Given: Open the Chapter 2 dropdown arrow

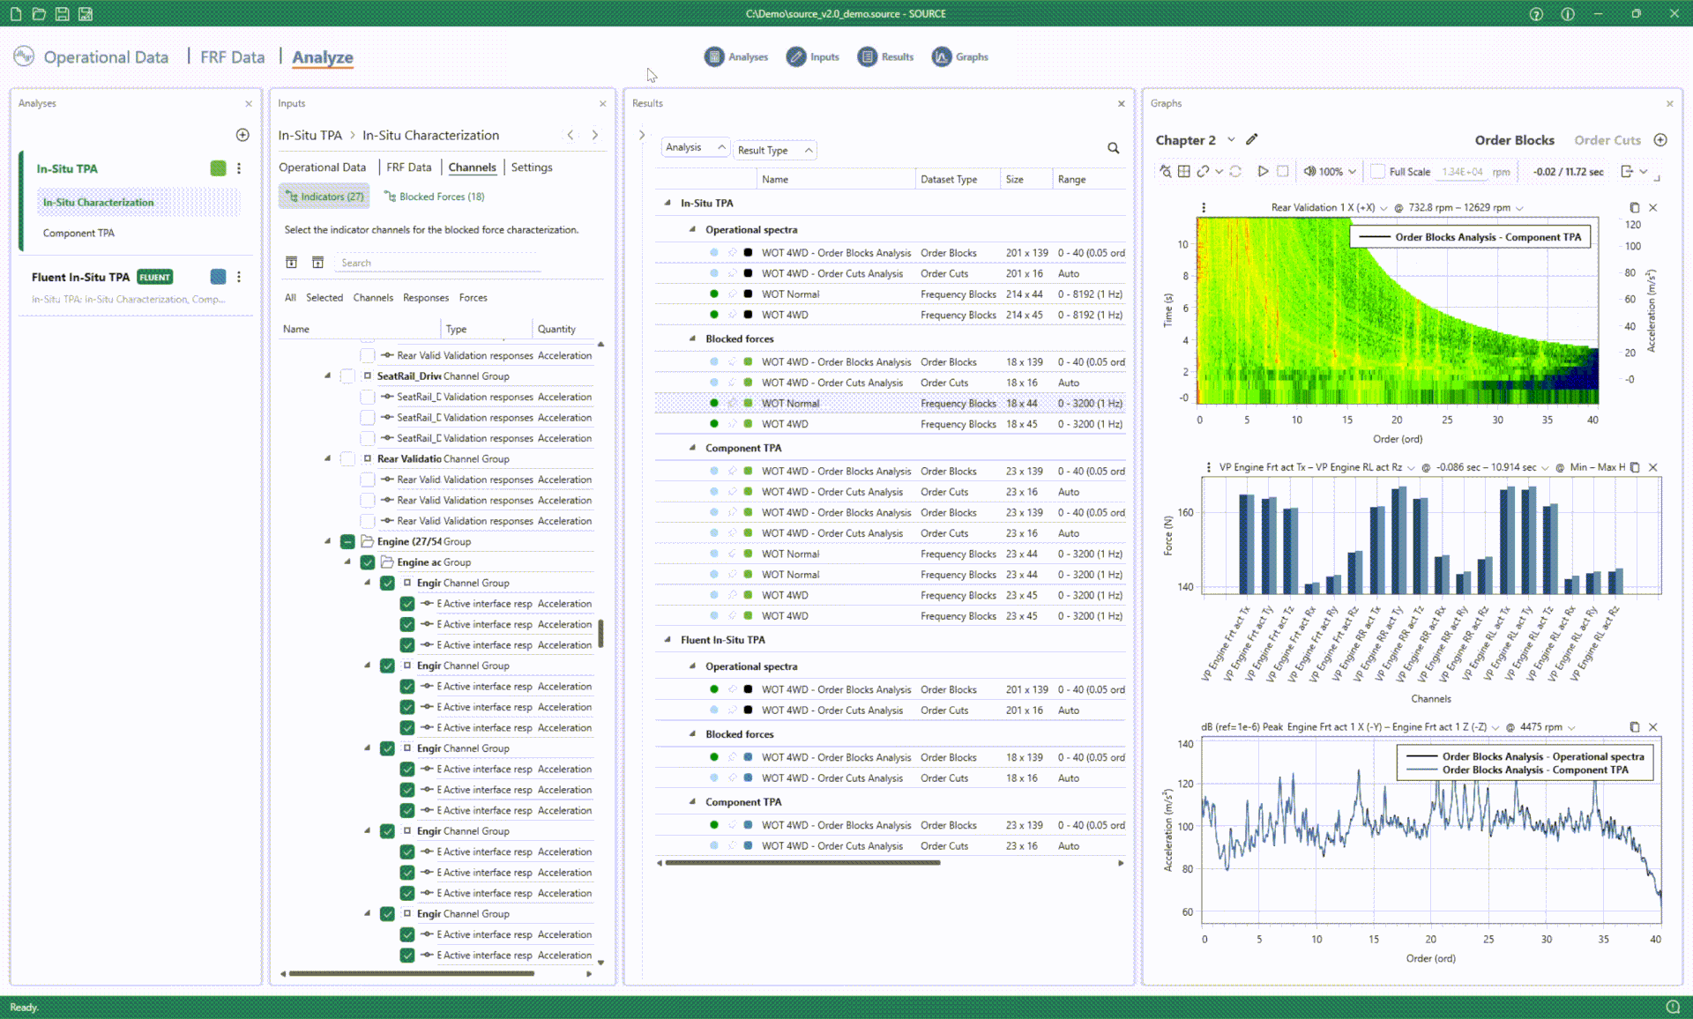Looking at the screenshot, I should pos(1231,140).
